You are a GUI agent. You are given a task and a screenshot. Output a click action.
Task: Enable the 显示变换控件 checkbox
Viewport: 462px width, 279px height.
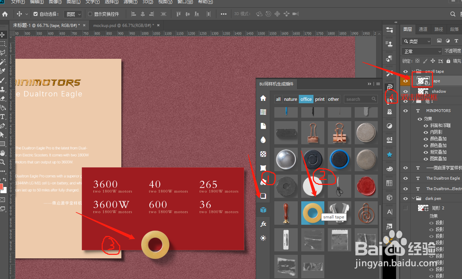90,14
